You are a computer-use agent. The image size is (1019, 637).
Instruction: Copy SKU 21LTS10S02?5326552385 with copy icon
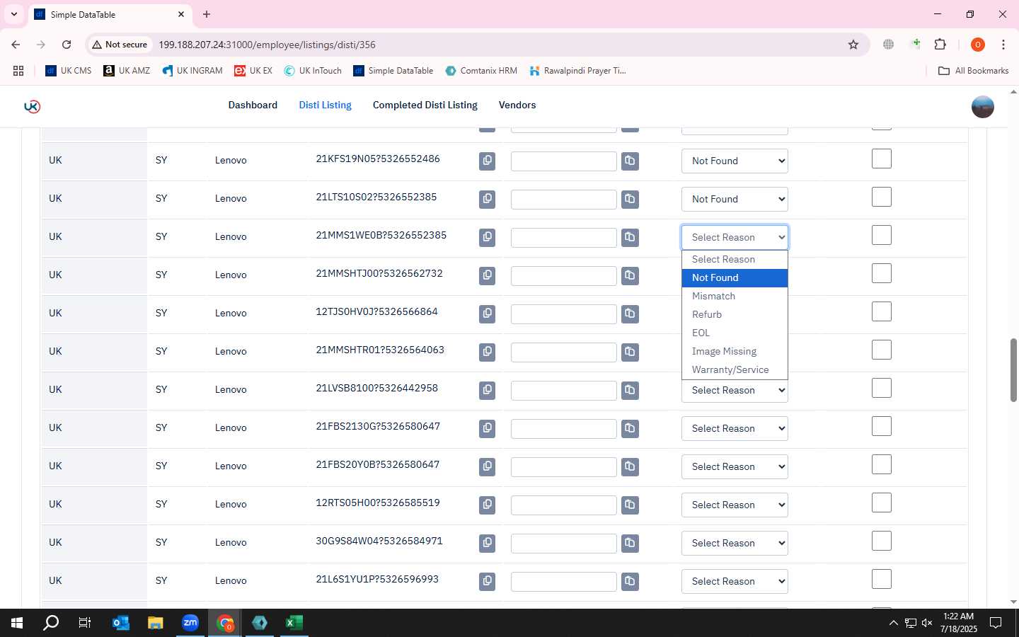click(487, 199)
